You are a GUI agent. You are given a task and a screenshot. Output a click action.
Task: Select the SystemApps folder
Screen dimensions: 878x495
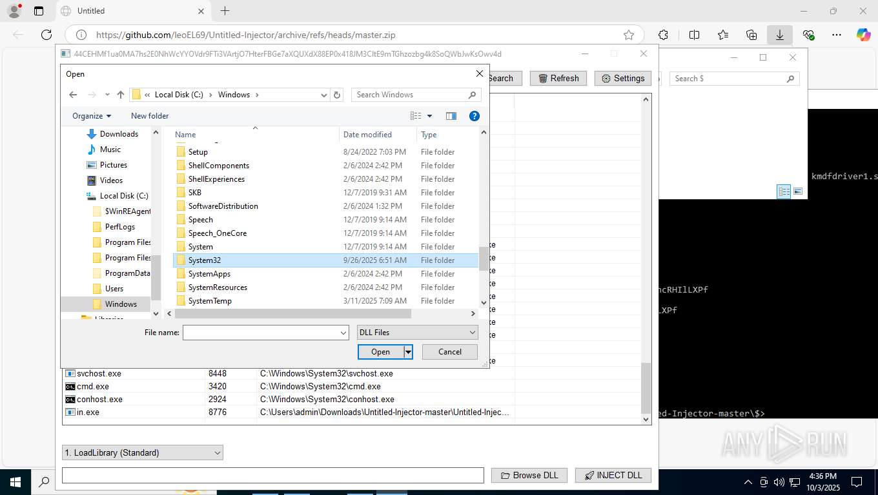click(325, 274)
